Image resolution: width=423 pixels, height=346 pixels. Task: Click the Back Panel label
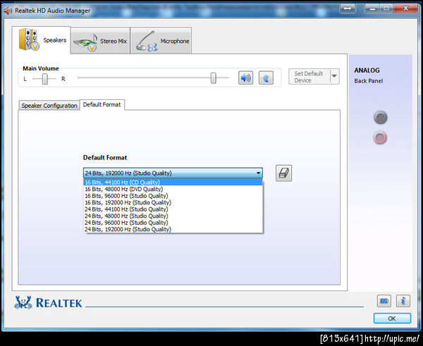369,81
